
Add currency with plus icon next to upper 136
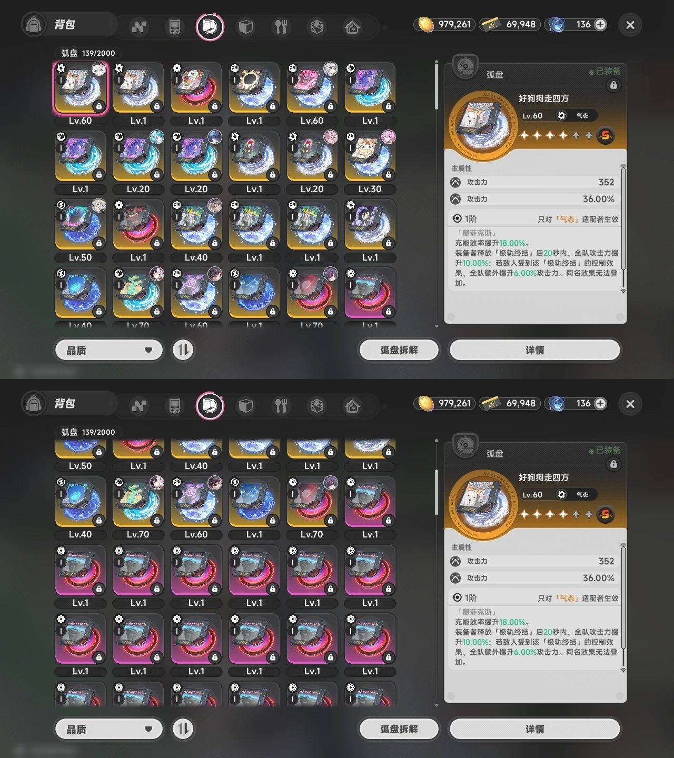[600, 24]
